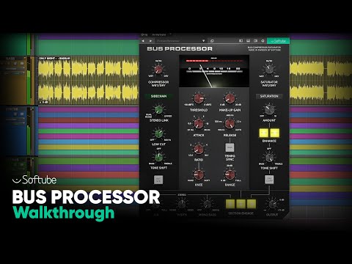Adjust the Make-Up Gain knob
The height and width of the screenshot is (264, 352).
tap(230, 98)
